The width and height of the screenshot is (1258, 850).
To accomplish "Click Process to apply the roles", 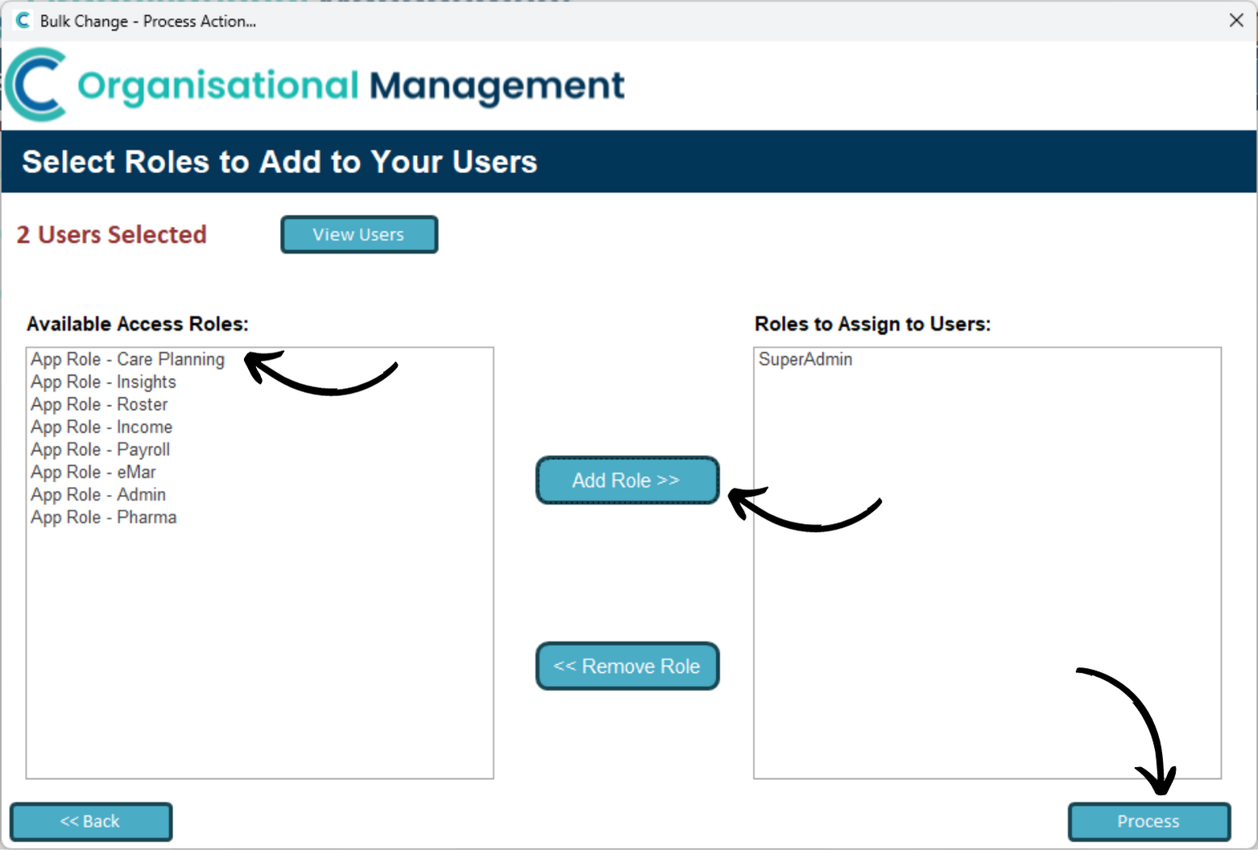I will (x=1148, y=822).
